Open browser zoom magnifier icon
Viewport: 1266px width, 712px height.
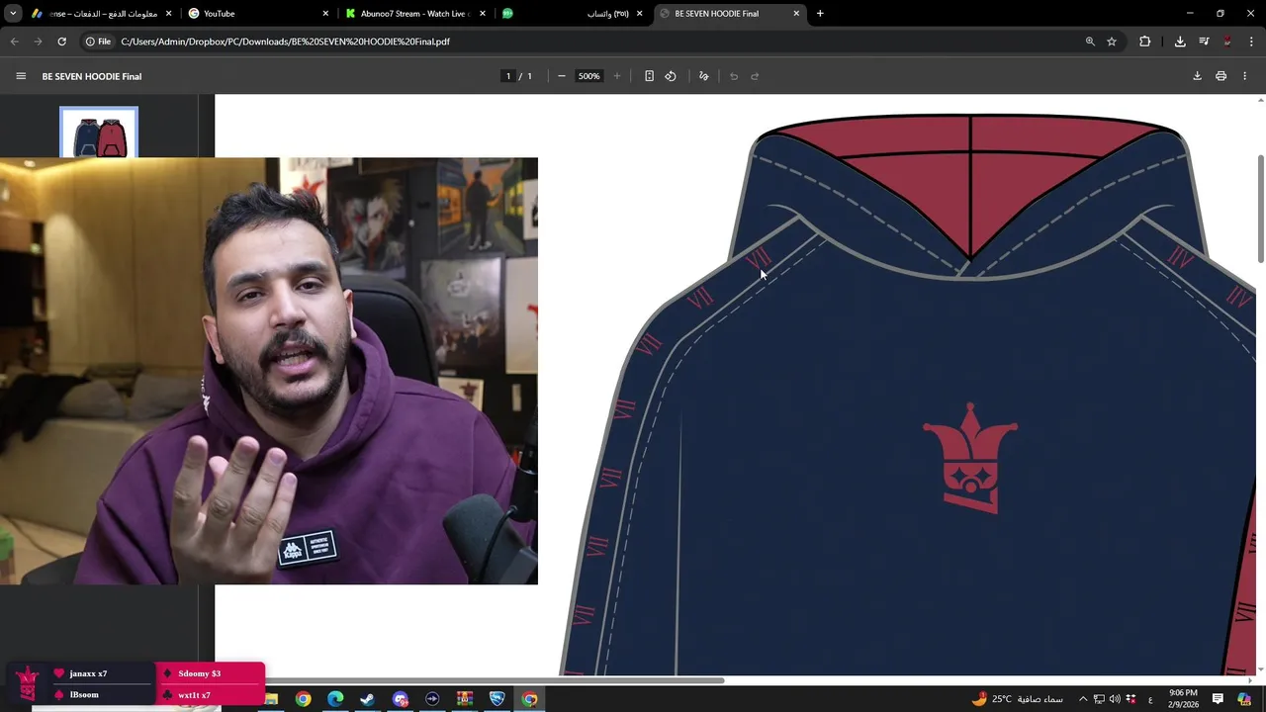coord(1090,42)
